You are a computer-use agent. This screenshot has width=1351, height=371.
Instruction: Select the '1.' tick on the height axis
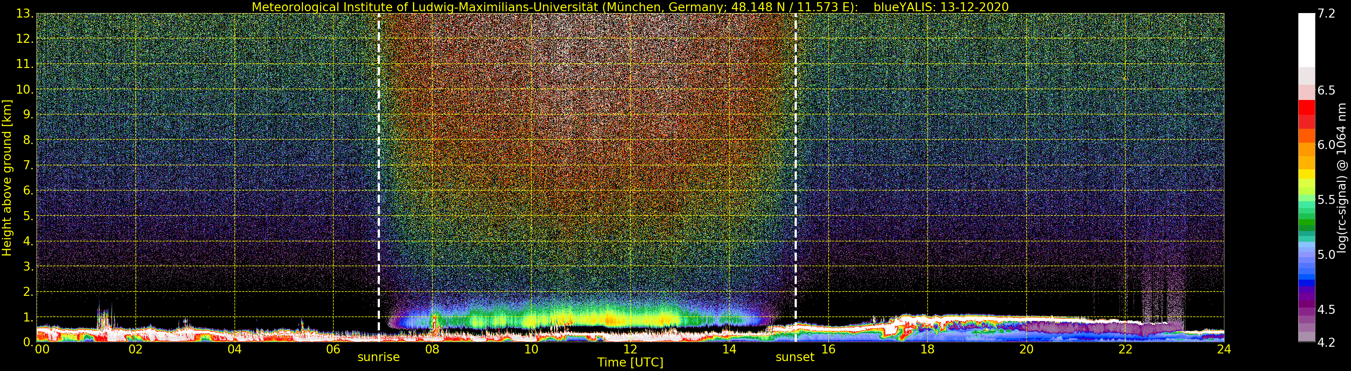pyautogui.click(x=28, y=317)
